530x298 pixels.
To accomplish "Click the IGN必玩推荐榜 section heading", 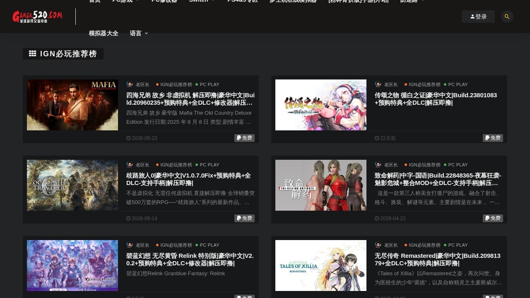I will 63,54.
